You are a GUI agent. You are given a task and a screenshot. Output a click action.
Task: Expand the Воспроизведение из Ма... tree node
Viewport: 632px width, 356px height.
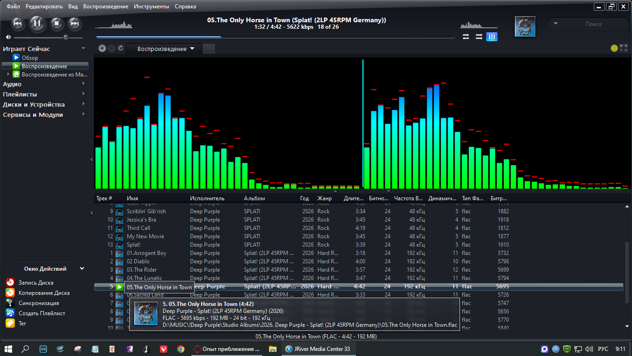[x=8, y=74]
